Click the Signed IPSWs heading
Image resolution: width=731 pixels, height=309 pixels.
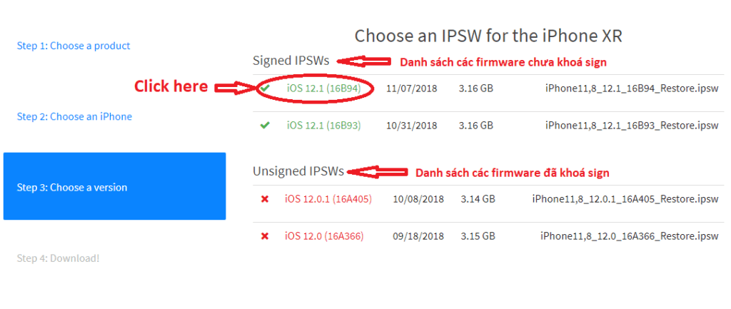coord(291,61)
